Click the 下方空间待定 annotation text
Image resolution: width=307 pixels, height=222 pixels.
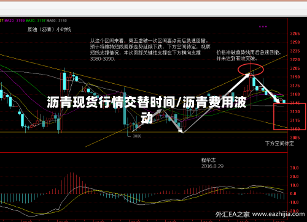pyautogui.click(x=279, y=144)
